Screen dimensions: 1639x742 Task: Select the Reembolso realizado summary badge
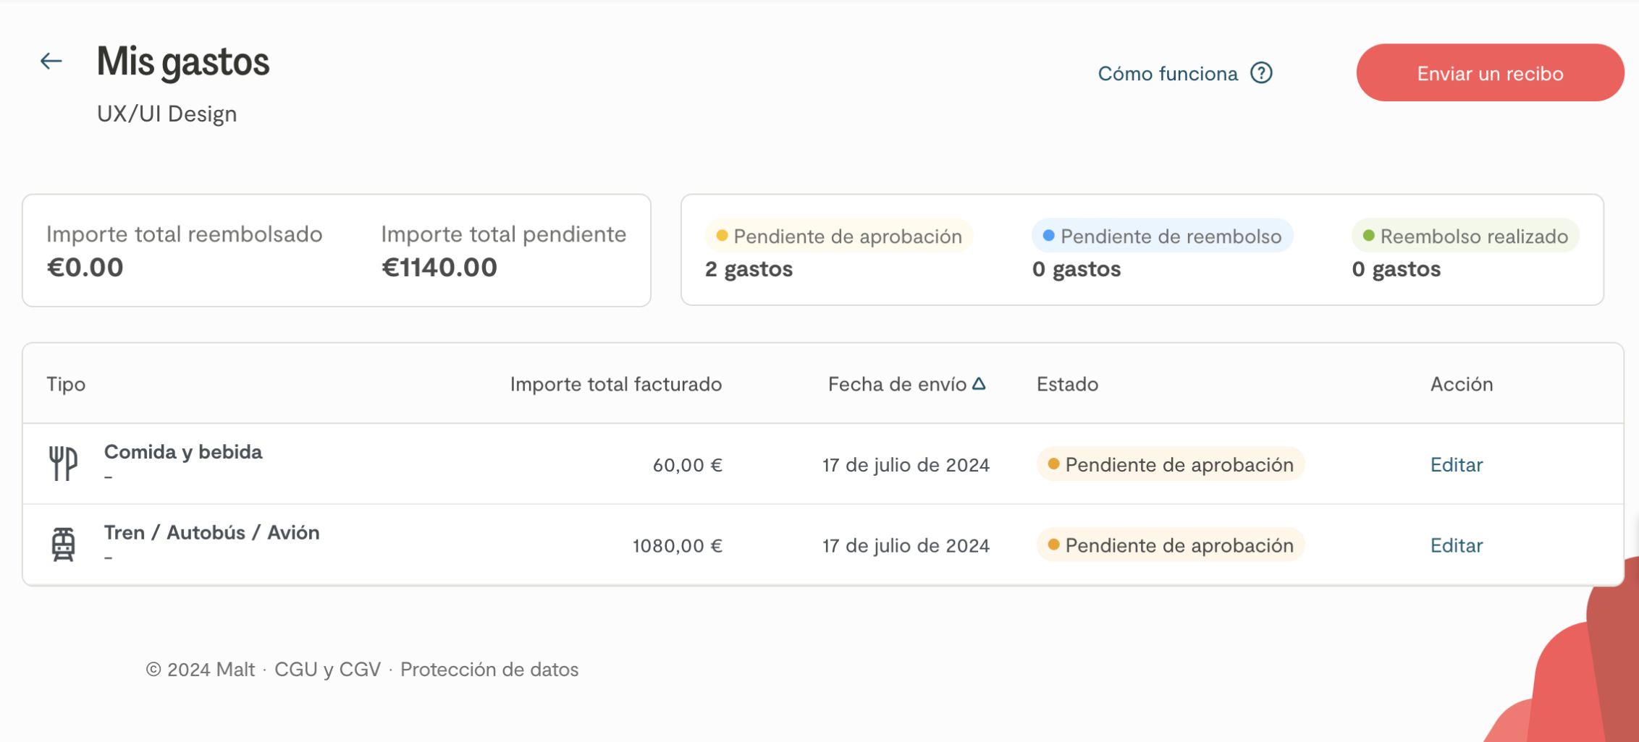click(1465, 236)
